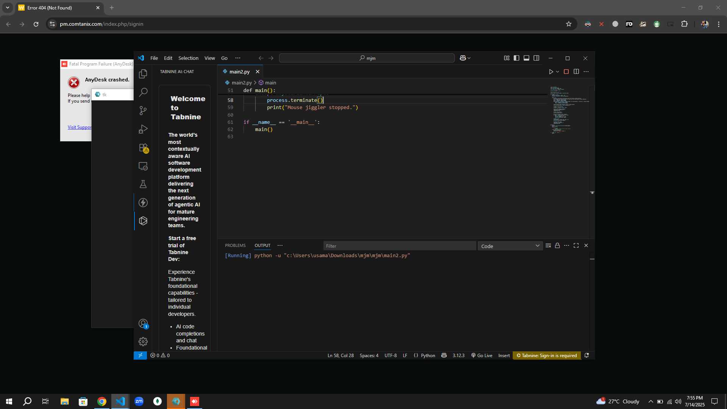
Task: Switch to the OUTPUT panel tab
Action: [262, 245]
